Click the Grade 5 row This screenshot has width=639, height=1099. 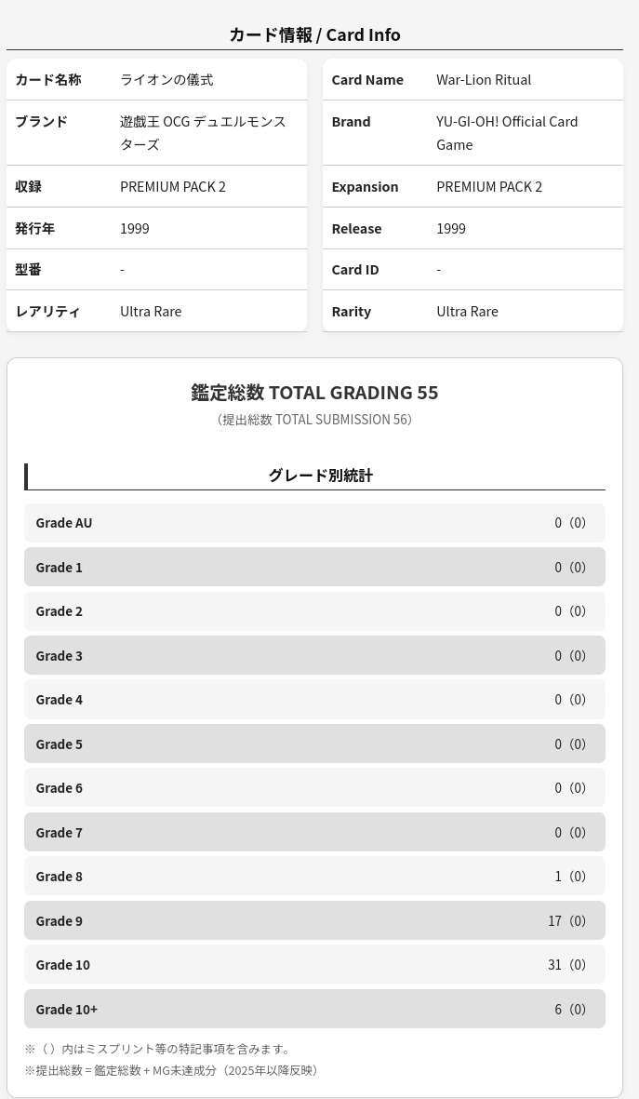click(314, 744)
